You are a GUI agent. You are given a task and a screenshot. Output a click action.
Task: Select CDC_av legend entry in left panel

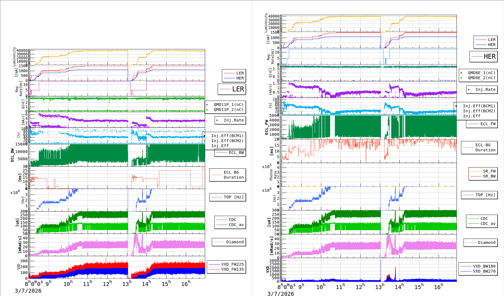point(236,225)
